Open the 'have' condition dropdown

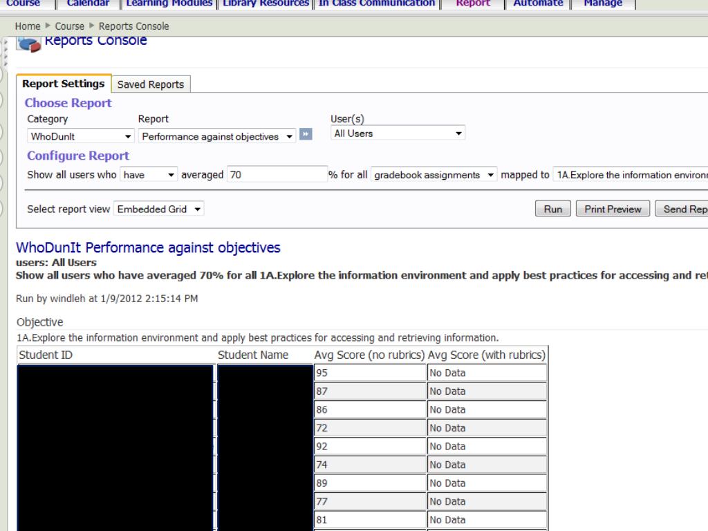pyautogui.click(x=149, y=175)
